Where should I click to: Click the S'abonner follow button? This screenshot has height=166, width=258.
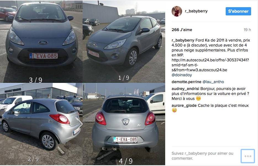pos(238,11)
